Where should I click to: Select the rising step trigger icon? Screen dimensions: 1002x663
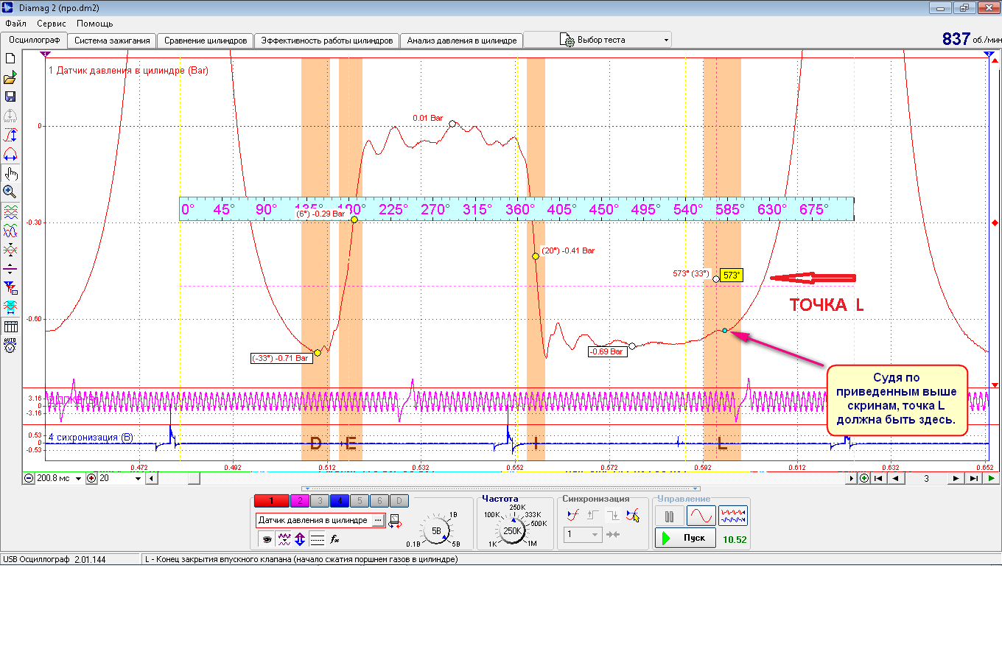pyautogui.click(x=593, y=515)
